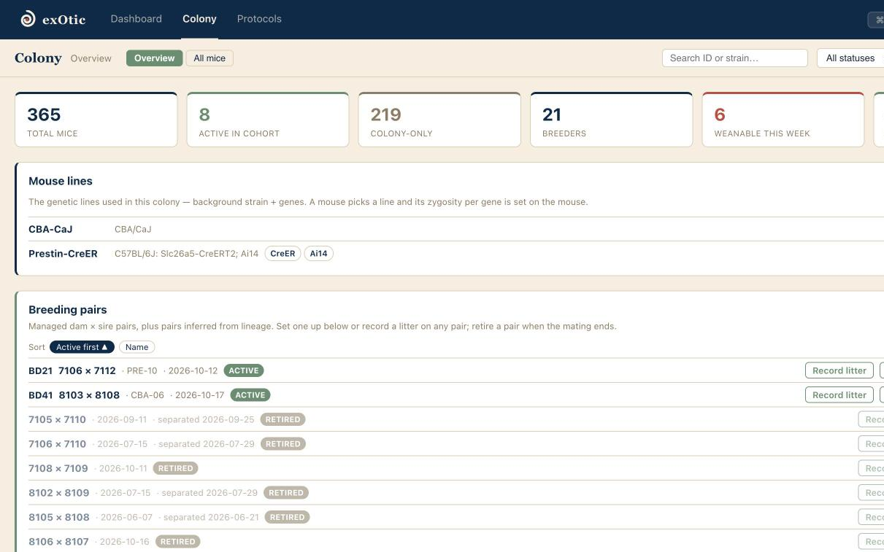Click the CreER gene tag
Image resolution: width=884 pixels, height=552 pixels.
tap(283, 254)
